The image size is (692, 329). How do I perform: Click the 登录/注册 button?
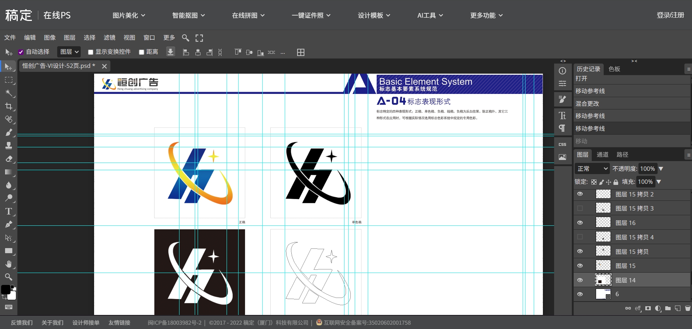pyautogui.click(x=670, y=15)
